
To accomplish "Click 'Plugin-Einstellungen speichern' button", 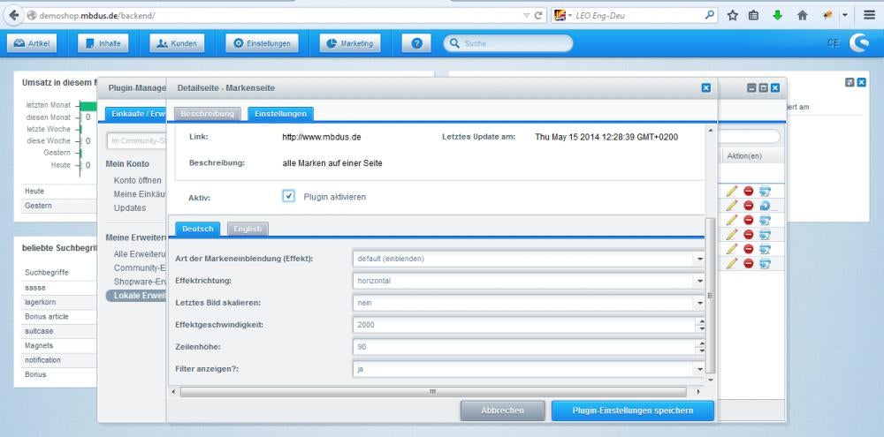I will 632,411.
